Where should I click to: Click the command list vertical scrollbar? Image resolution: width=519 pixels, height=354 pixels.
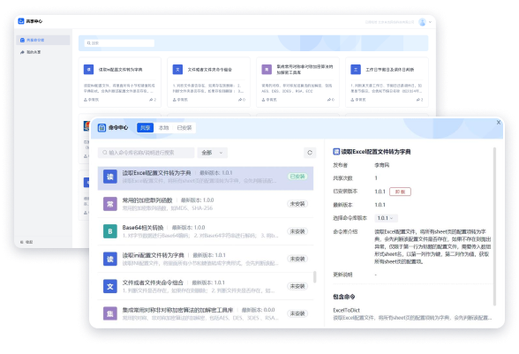tap(314, 277)
